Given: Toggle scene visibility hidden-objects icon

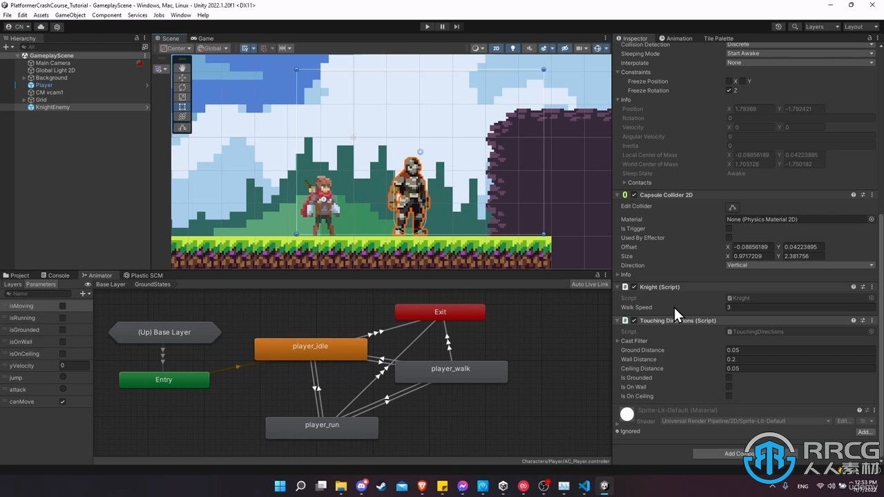Looking at the screenshot, I should pos(565,48).
